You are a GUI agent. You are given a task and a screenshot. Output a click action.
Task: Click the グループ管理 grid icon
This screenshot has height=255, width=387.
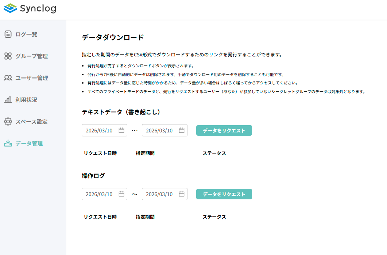pos(8,56)
